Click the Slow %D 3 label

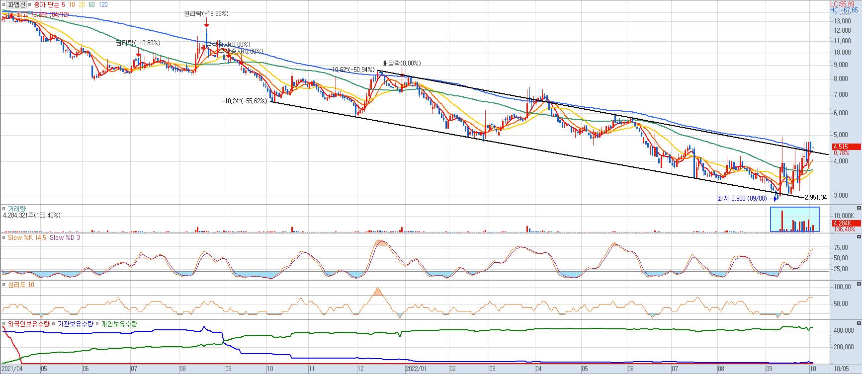[x=65, y=238]
